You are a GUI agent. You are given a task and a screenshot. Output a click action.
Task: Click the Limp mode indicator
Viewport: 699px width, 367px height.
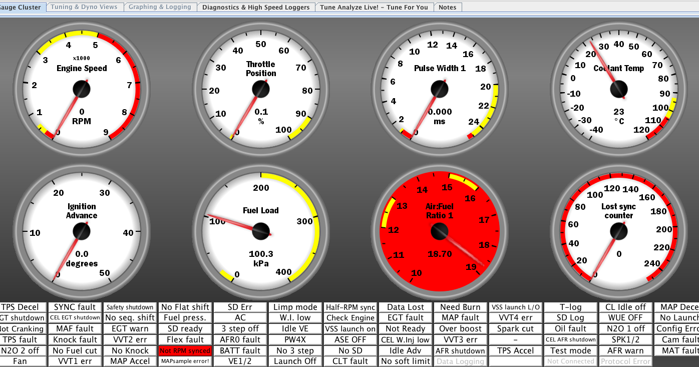coord(295,307)
